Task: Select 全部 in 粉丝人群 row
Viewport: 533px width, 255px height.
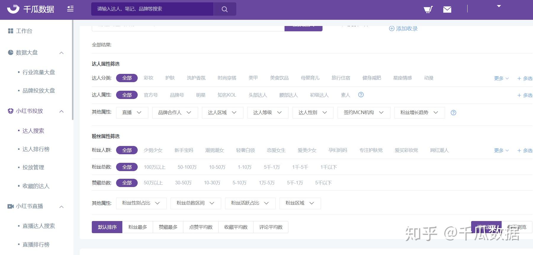Action: pyautogui.click(x=127, y=150)
